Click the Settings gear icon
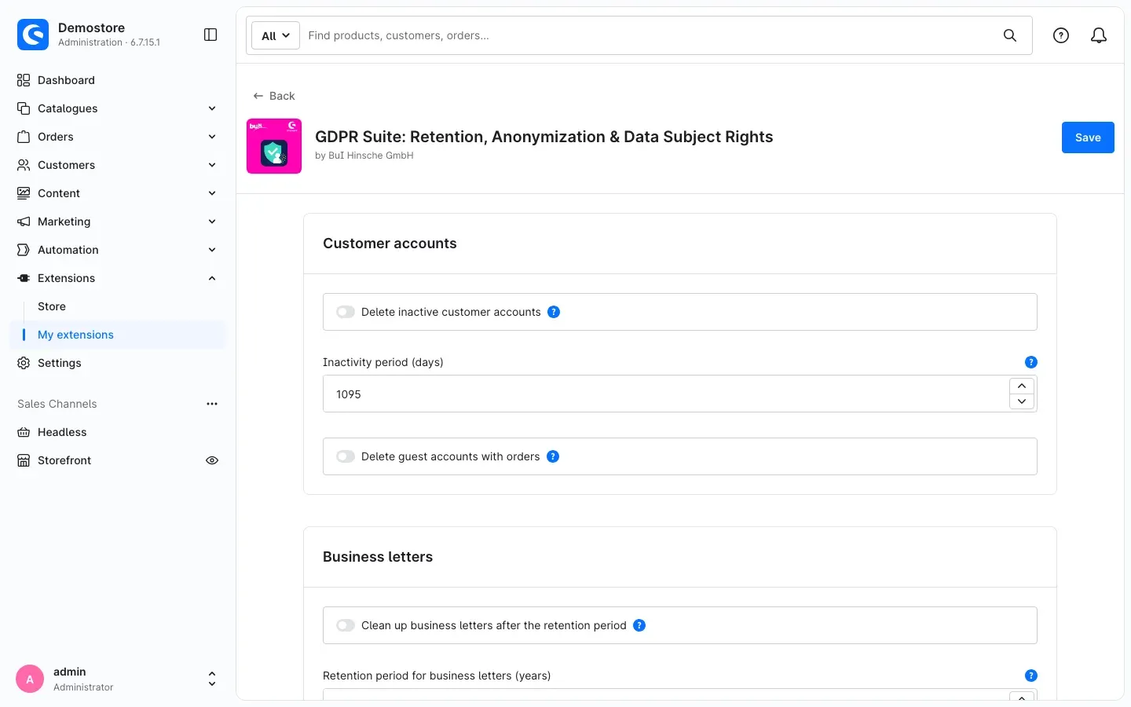Image resolution: width=1131 pixels, height=707 pixels. coord(24,363)
